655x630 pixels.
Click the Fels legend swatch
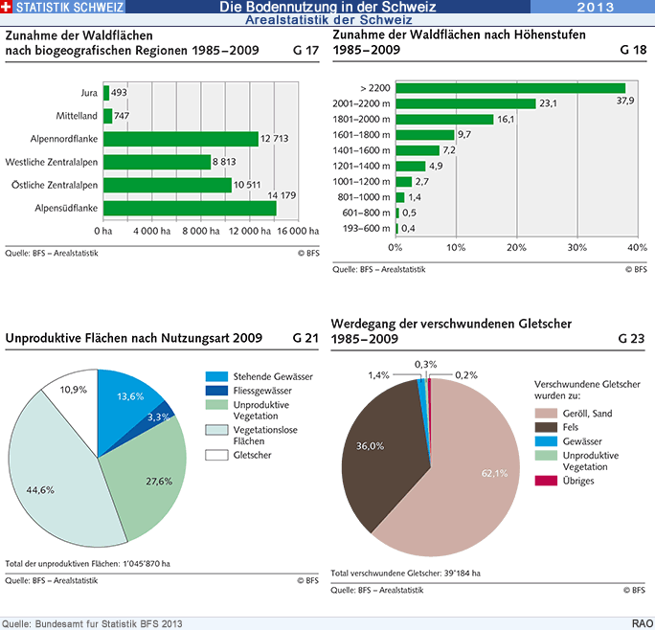pos(546,427)
